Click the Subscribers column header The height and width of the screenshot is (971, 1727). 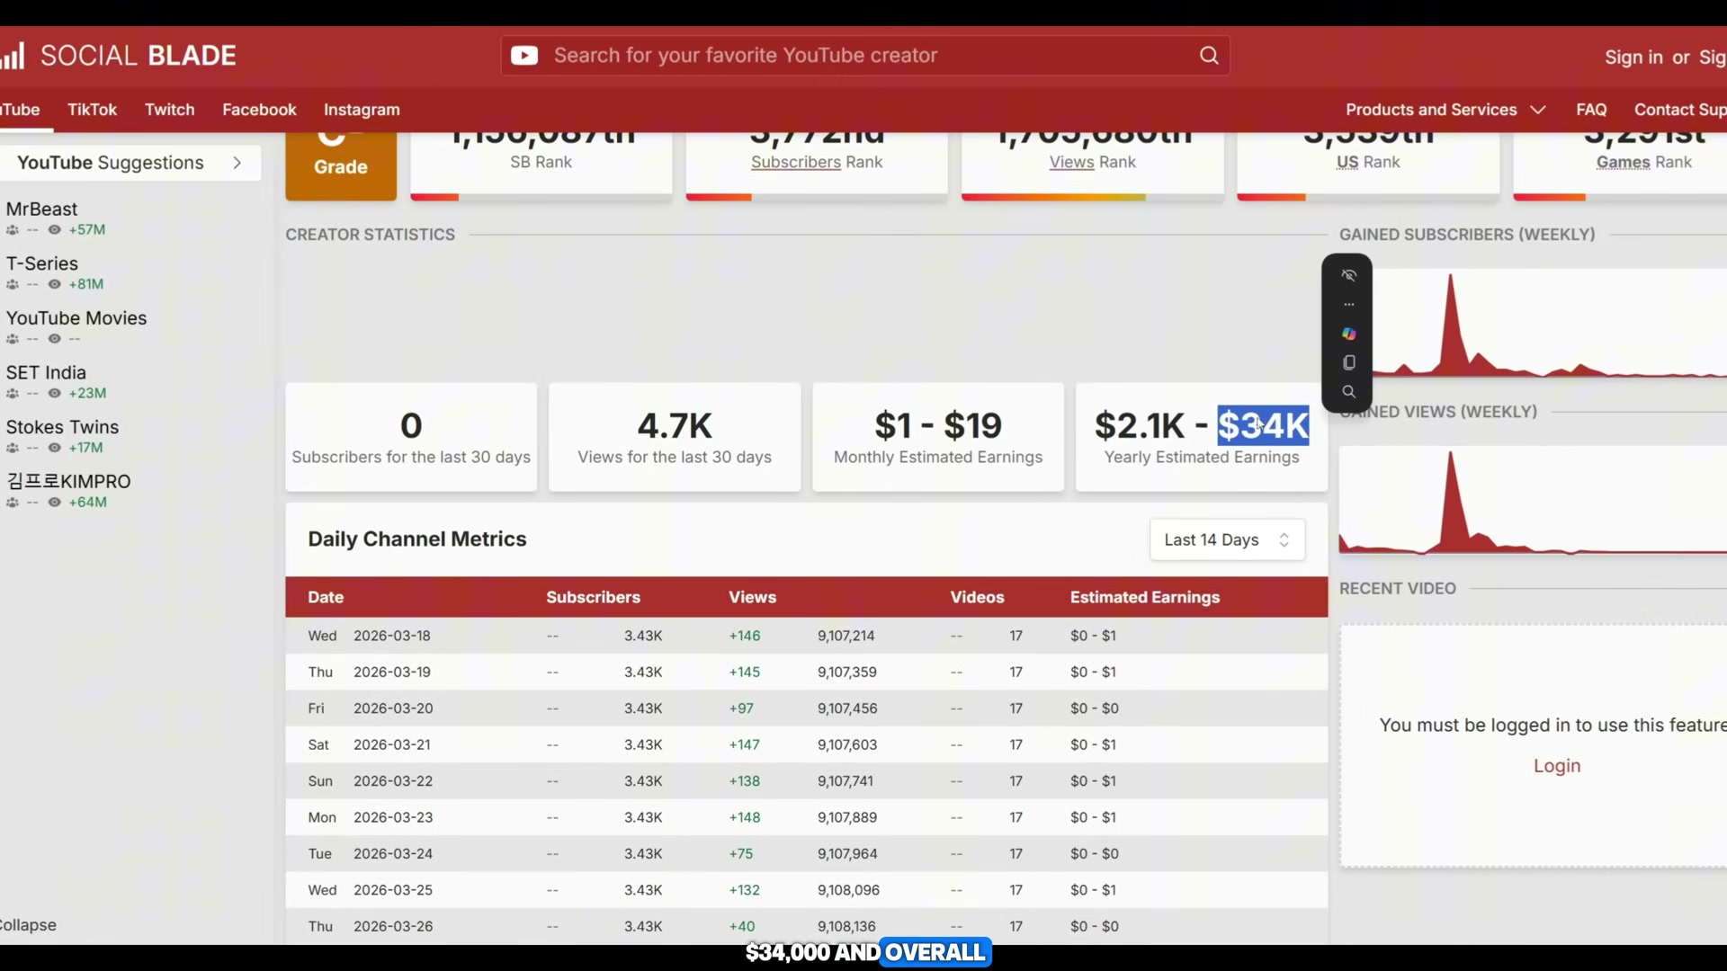593,597
